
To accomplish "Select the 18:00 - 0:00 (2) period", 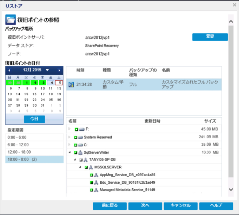I will click(x=34, y=160).
